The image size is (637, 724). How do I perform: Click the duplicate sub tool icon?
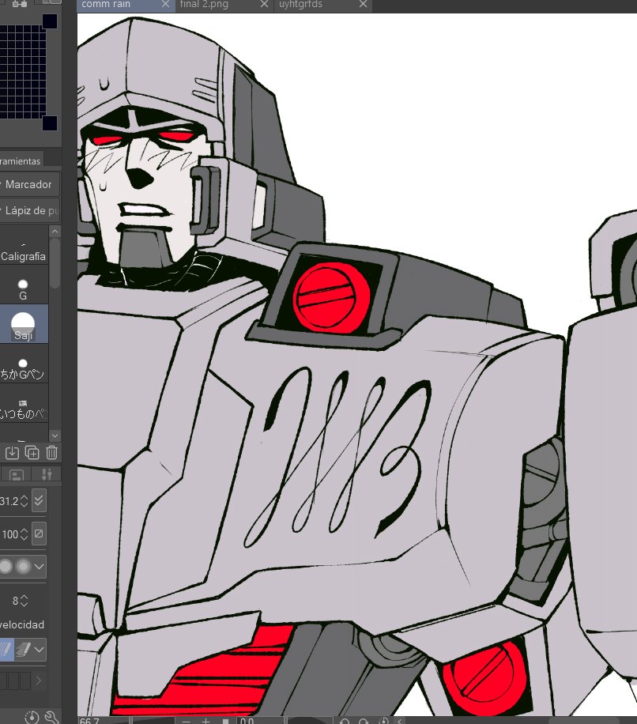tap(32, 452)
